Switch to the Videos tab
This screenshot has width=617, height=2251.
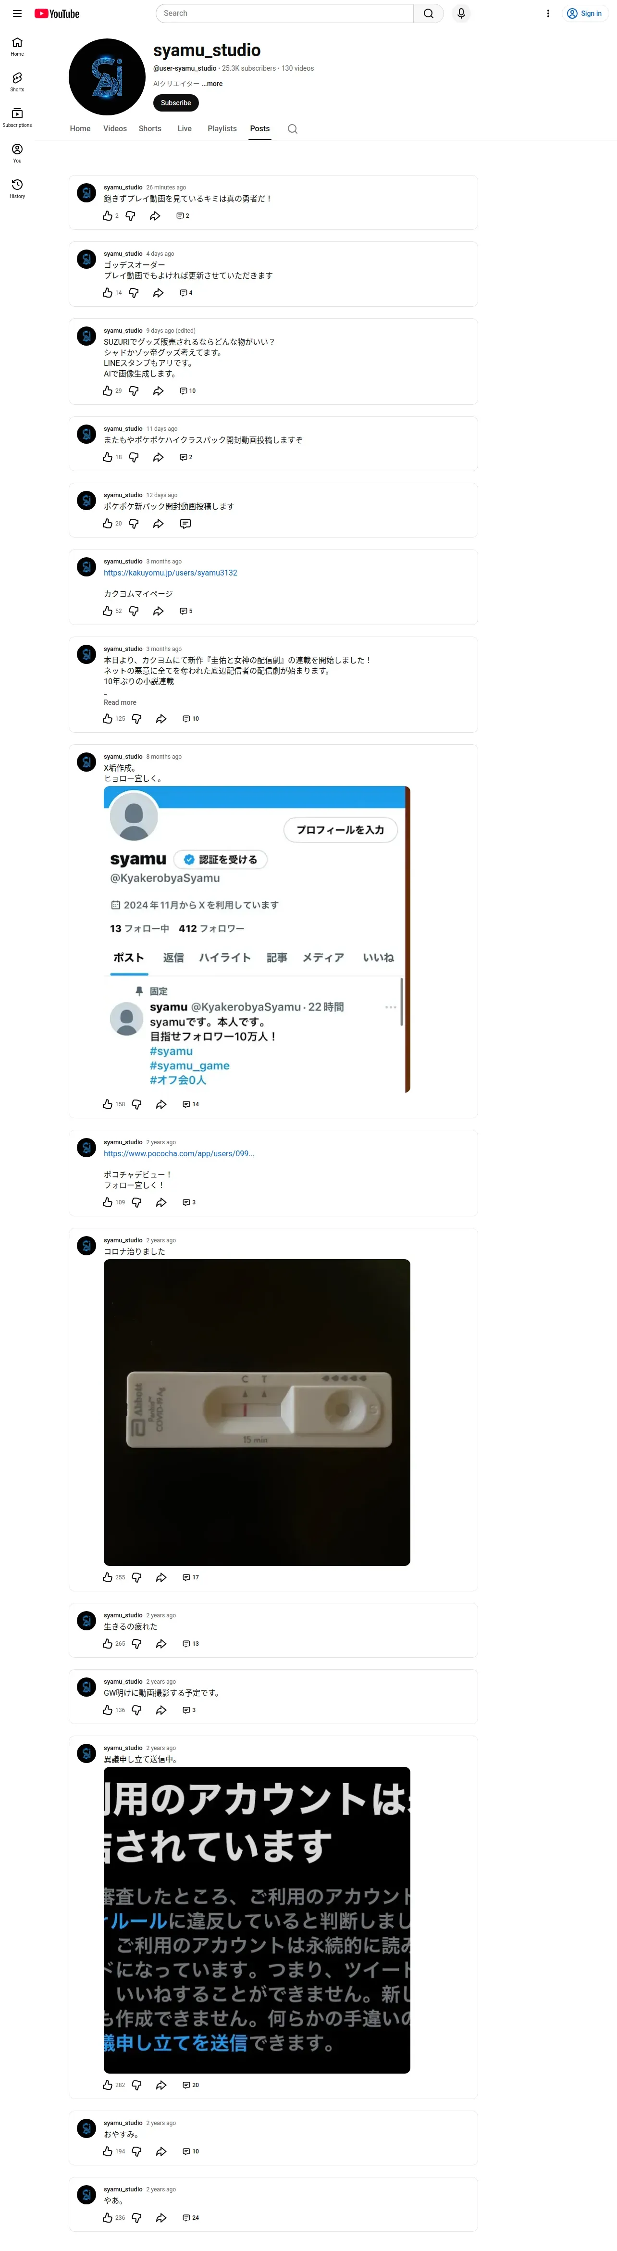(114, 128)
